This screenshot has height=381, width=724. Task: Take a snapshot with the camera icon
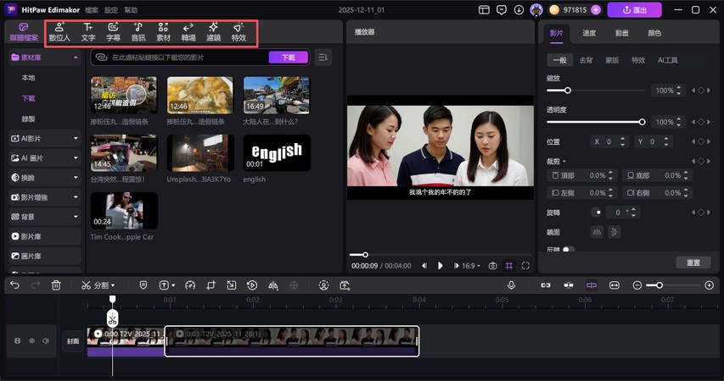click(492, 265)
